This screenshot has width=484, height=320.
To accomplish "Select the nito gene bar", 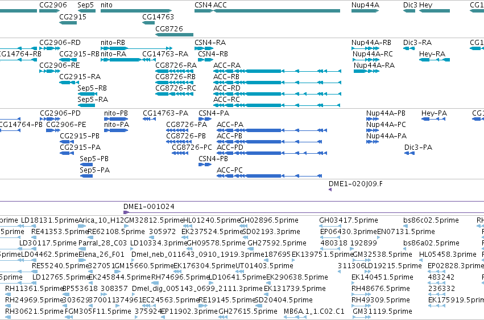I will (136, 11).
